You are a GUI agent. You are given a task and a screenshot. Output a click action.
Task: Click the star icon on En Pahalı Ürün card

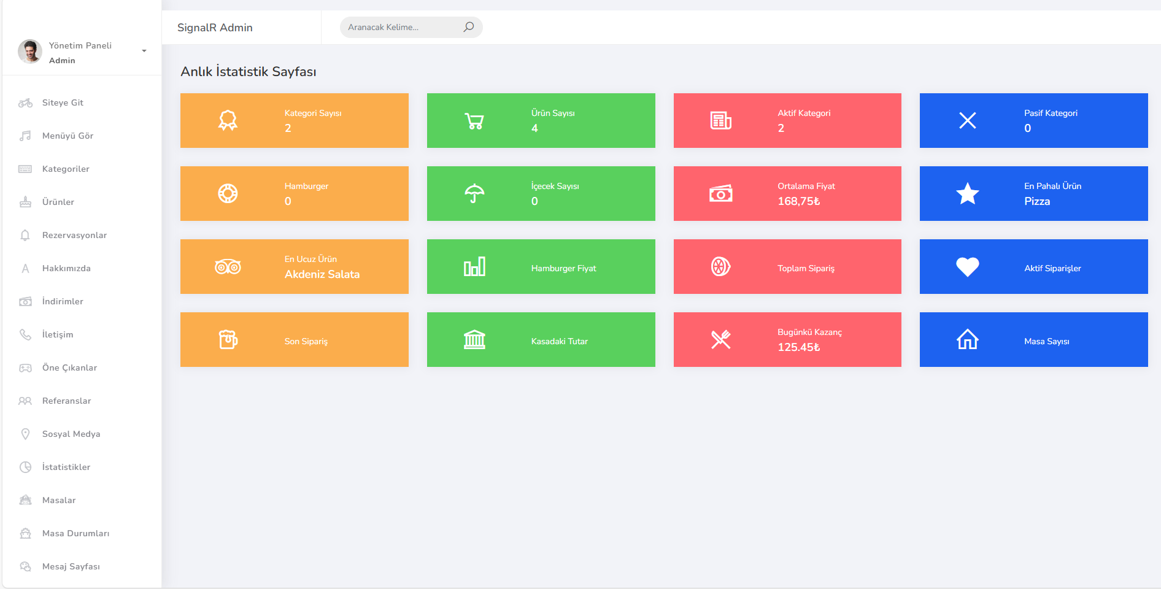[x=967, y=194]
